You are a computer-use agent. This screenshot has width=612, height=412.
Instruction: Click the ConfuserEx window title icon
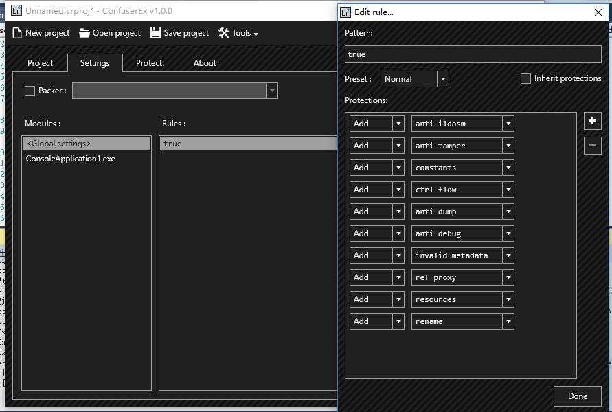pyautogui.click(x=16, y=10)
